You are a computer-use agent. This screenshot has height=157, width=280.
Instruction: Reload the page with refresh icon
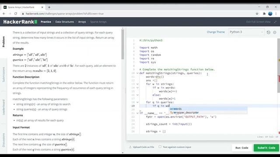coord(16,14)
